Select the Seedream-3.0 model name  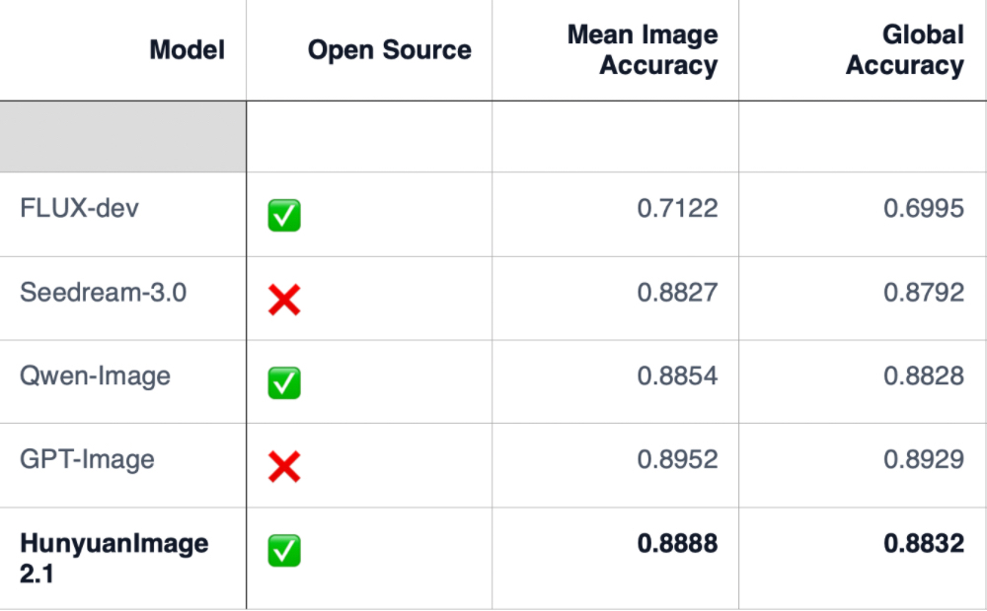103,293
